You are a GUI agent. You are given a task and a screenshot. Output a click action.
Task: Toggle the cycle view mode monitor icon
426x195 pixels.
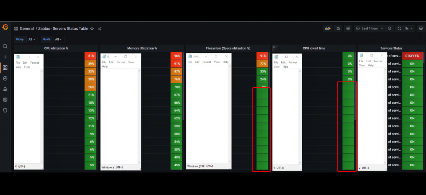[421, 28]
